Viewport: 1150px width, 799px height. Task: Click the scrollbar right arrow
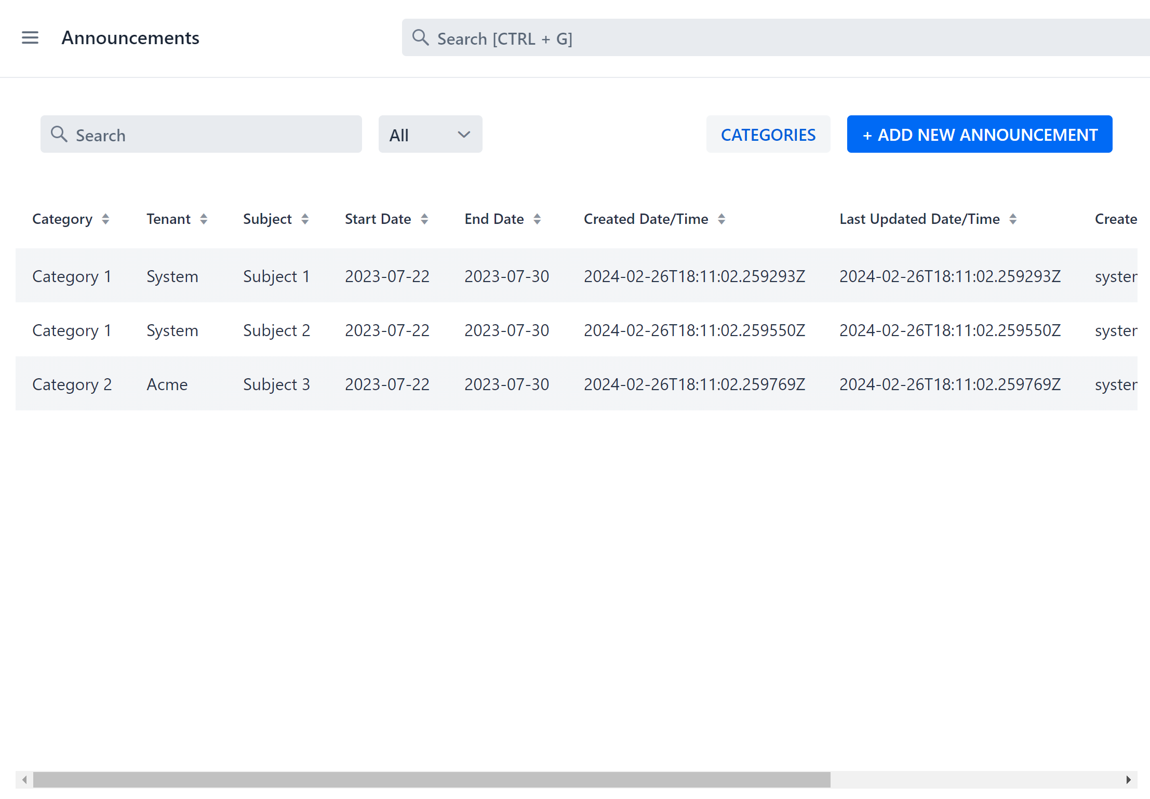point(1128,779)
